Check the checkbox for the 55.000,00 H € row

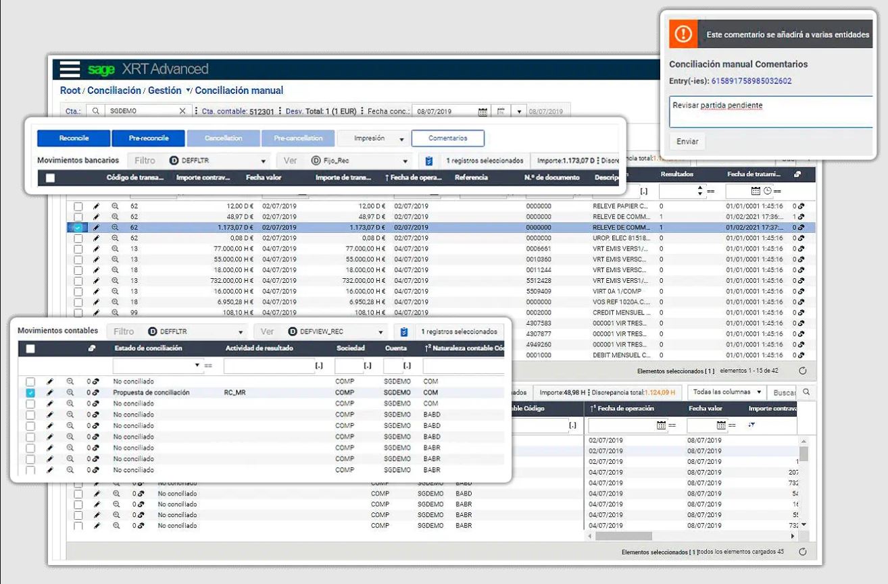click(x=78, y=259)
